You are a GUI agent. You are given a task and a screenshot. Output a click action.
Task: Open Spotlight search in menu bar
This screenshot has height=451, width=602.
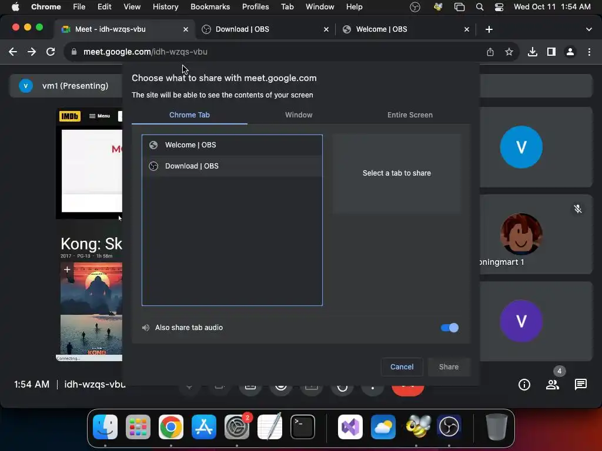pyautogui.click(x=480, y=7)
